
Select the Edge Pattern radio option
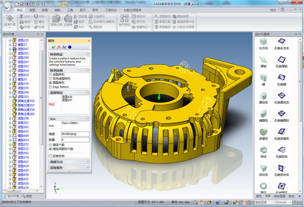(x=51, y=87)
